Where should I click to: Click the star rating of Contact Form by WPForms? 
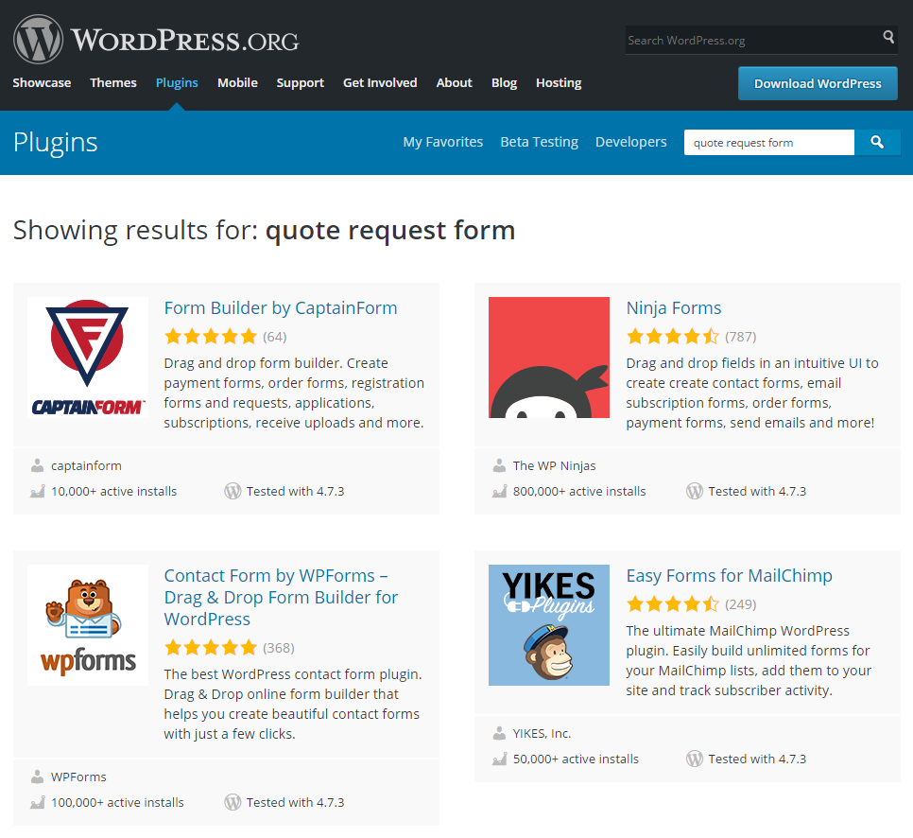click(x=211, y=648)
